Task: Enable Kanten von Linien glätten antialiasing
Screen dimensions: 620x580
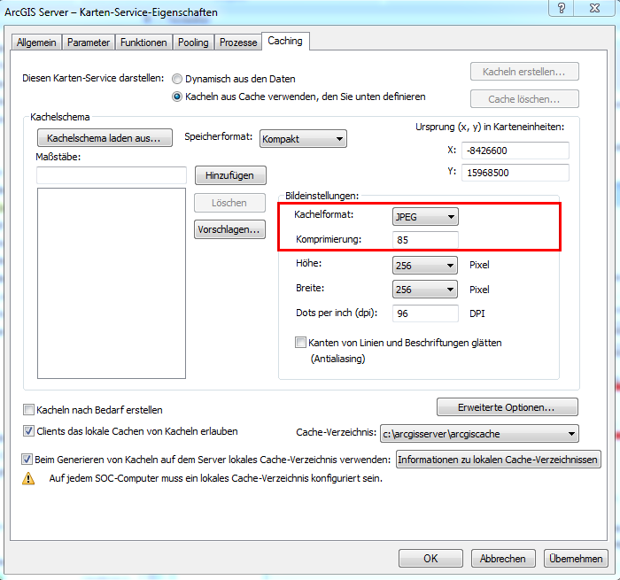Action: [x=300, y=343]
